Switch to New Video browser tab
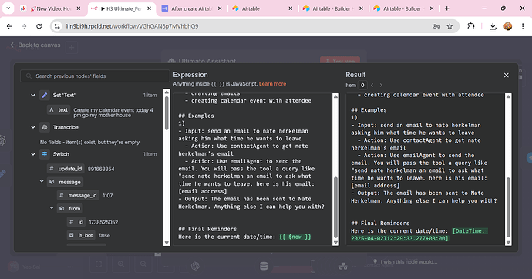Viewport: 532px width, 279px height. 51,8
